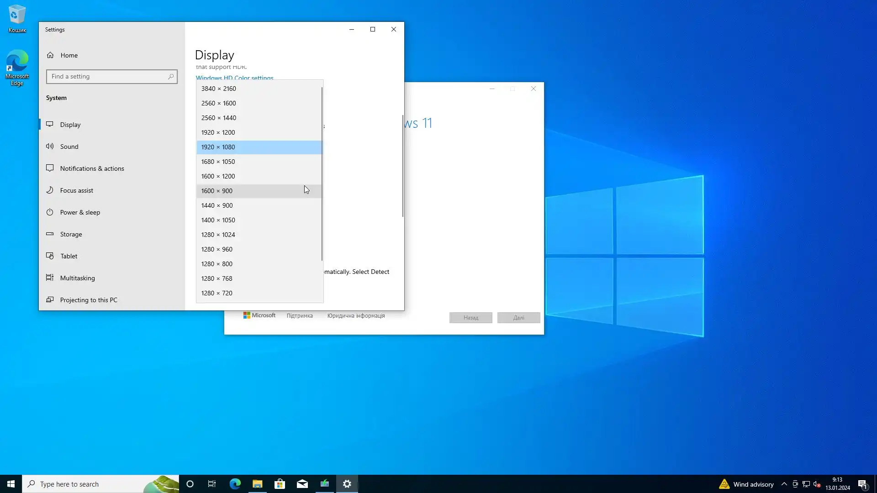Open the Multitasking settings
Viewport: 877px width, 493px height.
pos(77,278)
